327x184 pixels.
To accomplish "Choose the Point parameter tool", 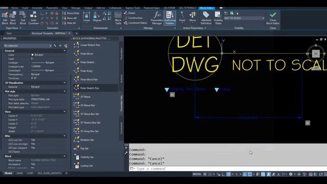I will (182, 17).
